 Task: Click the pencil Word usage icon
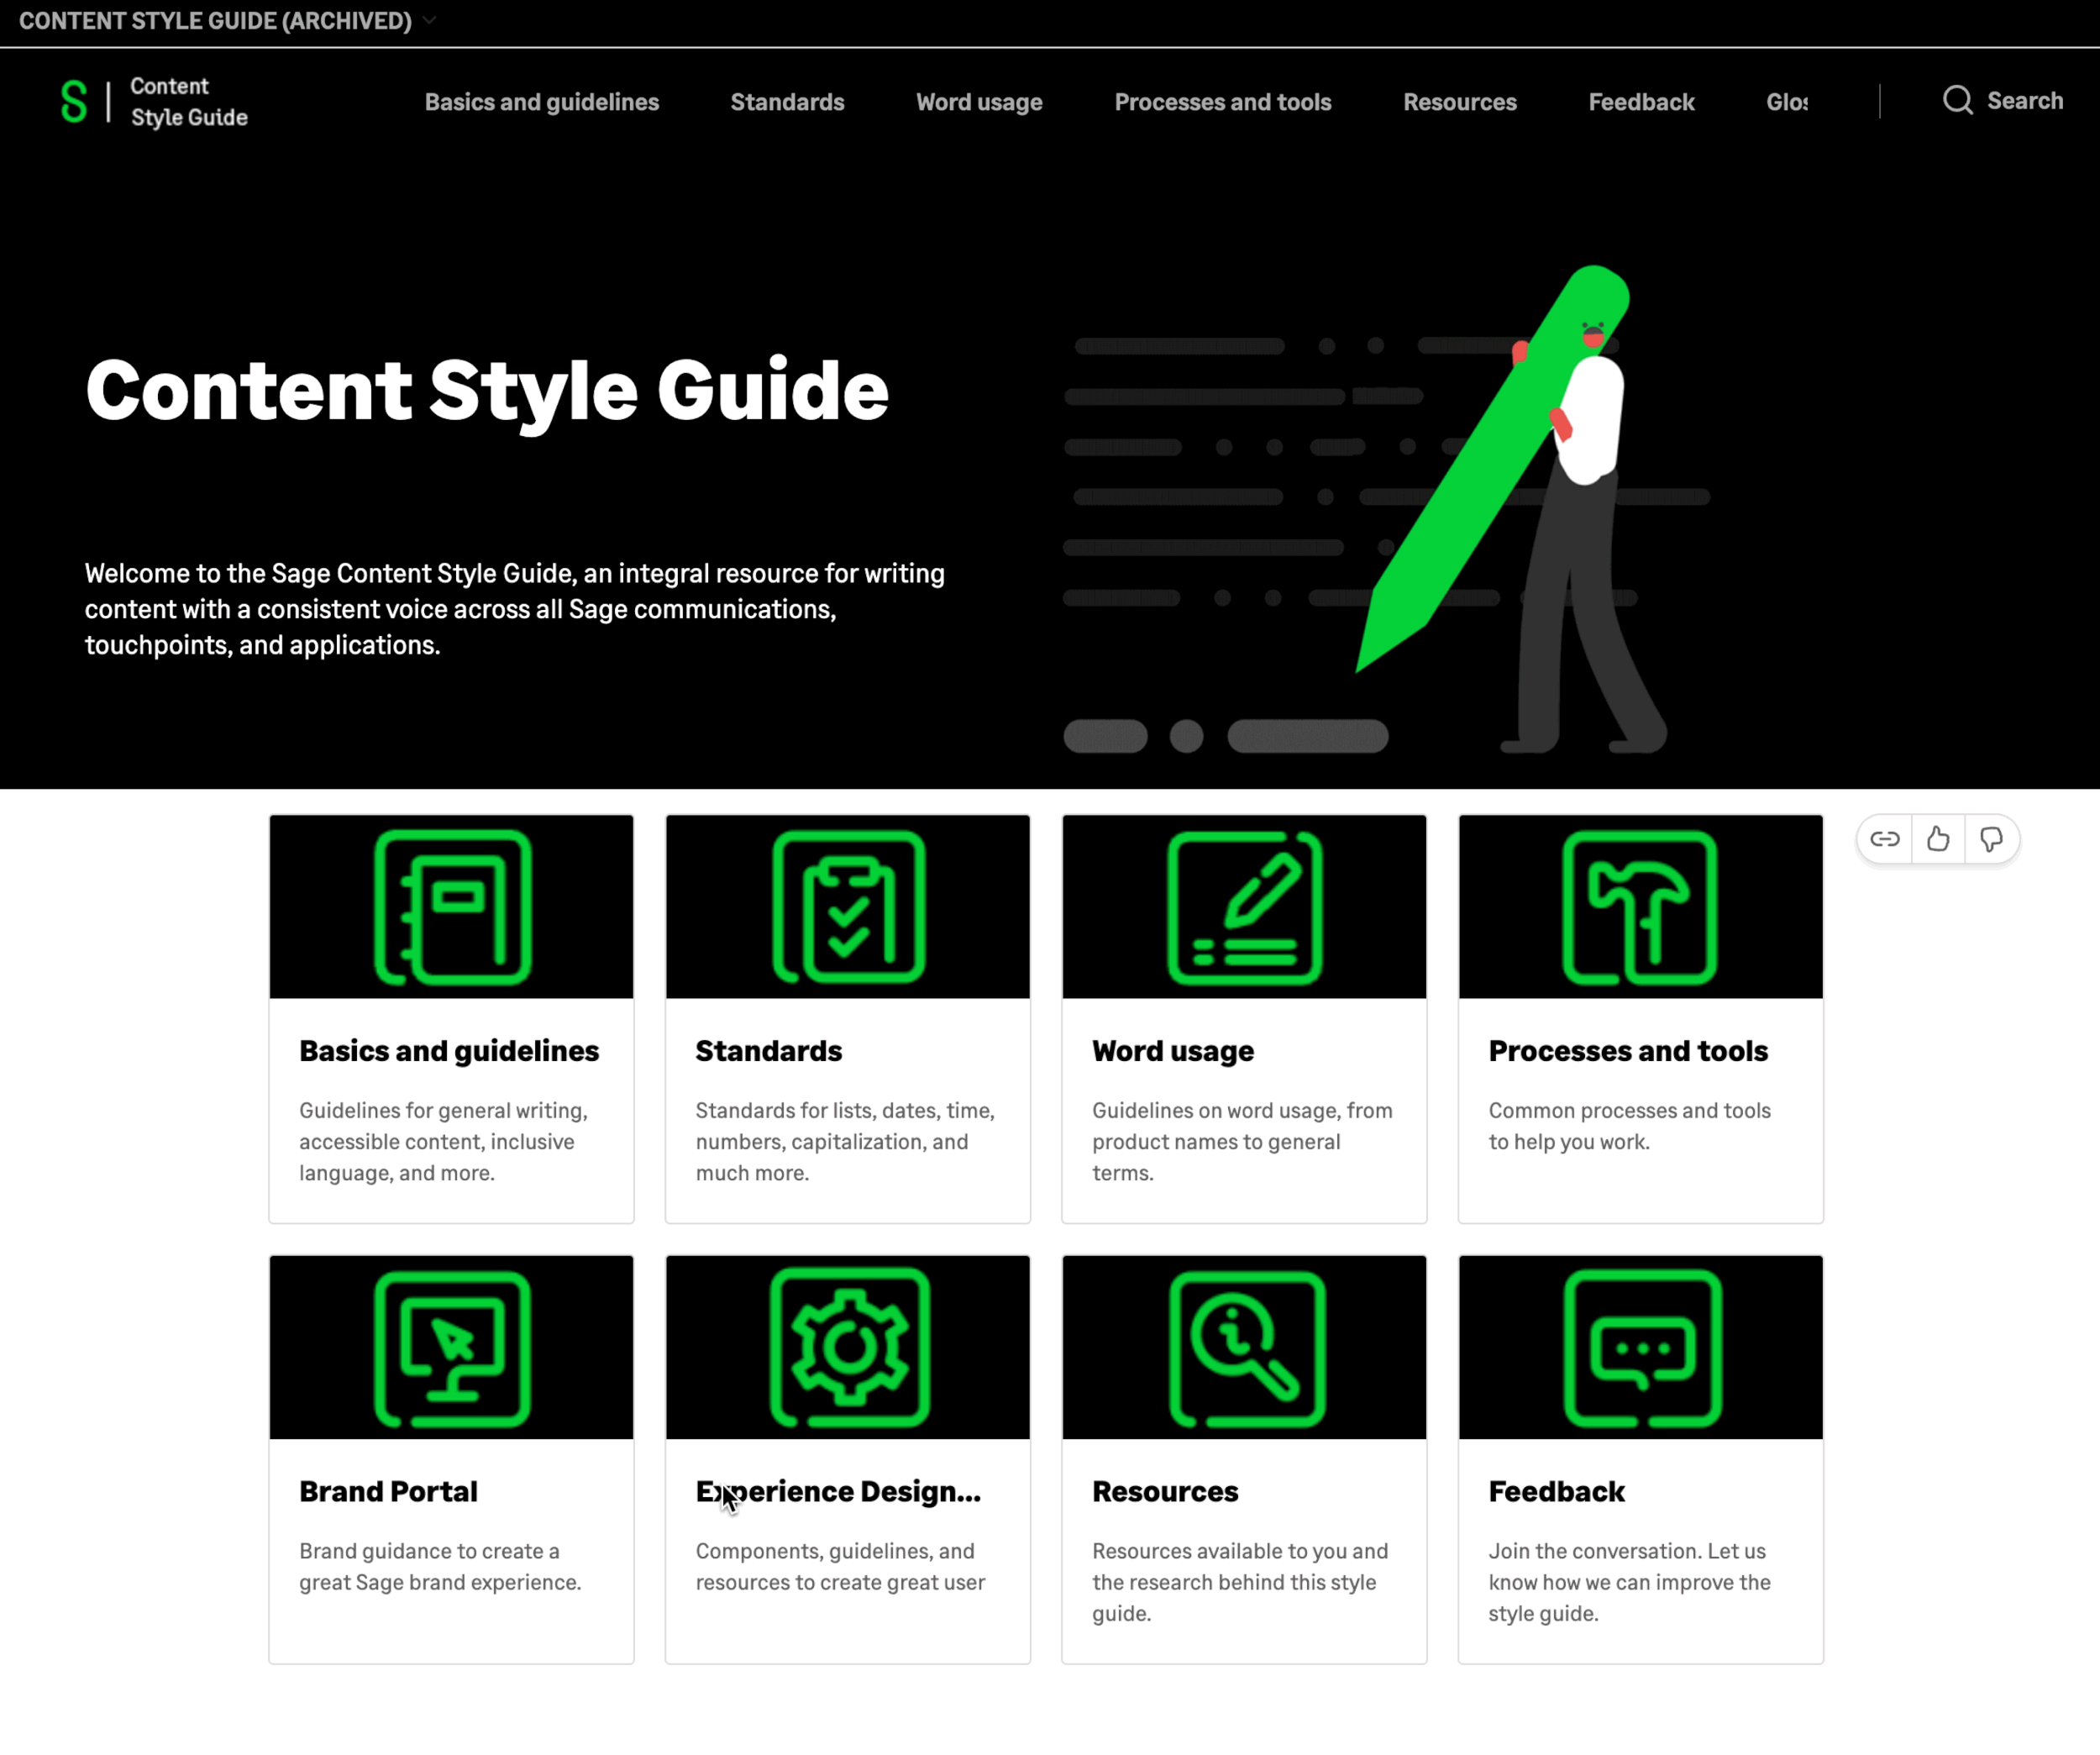click(x=1244, y=907)
